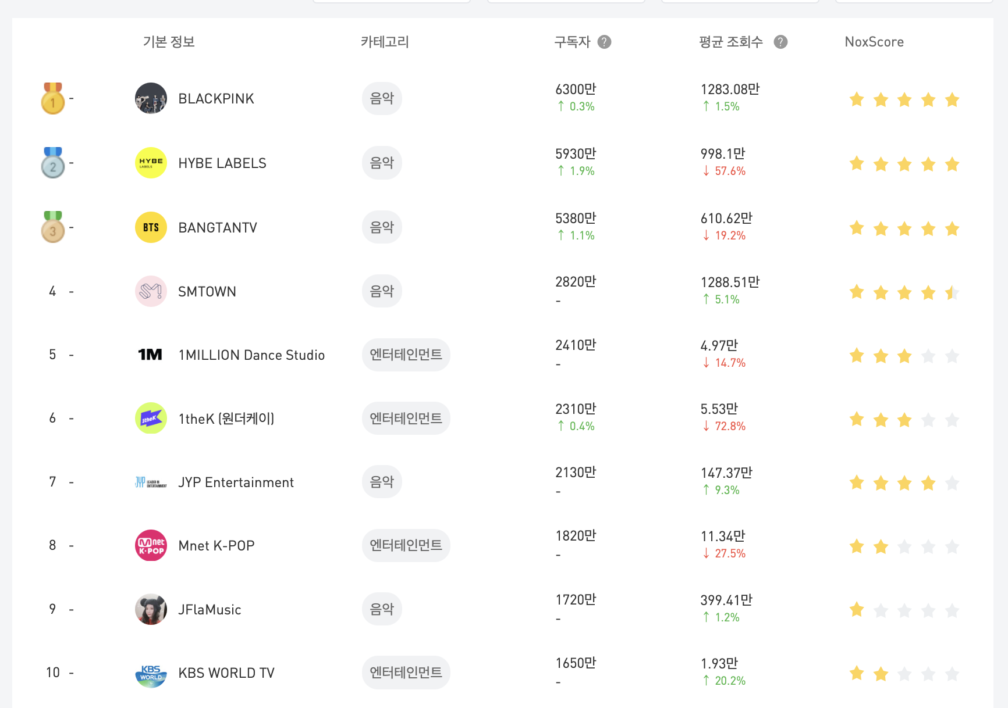Open the SMTOWN channel name

[x=207, y=292]
